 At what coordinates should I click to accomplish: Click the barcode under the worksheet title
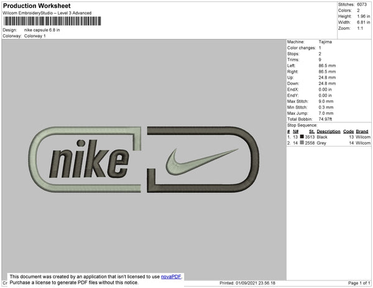(52, 21)
